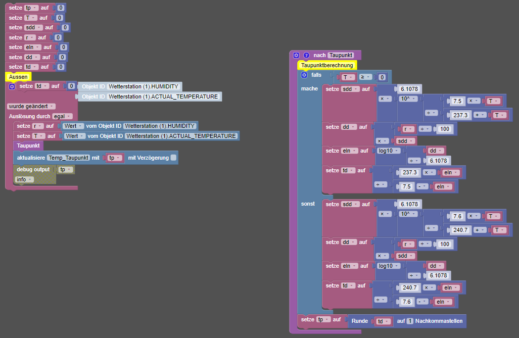Edit the number 240.7 before '+ T'

pyautogui.click(x=460, y=230)
